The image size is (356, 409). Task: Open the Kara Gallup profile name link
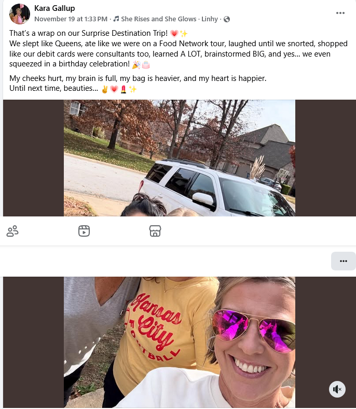[x=54, y=8]
